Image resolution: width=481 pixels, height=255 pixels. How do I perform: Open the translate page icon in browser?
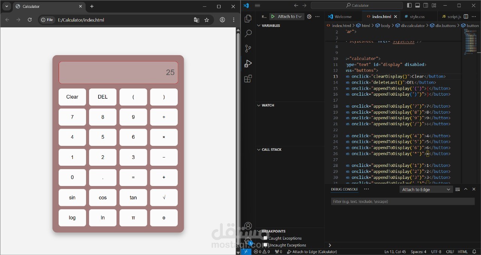click(196, 20)
